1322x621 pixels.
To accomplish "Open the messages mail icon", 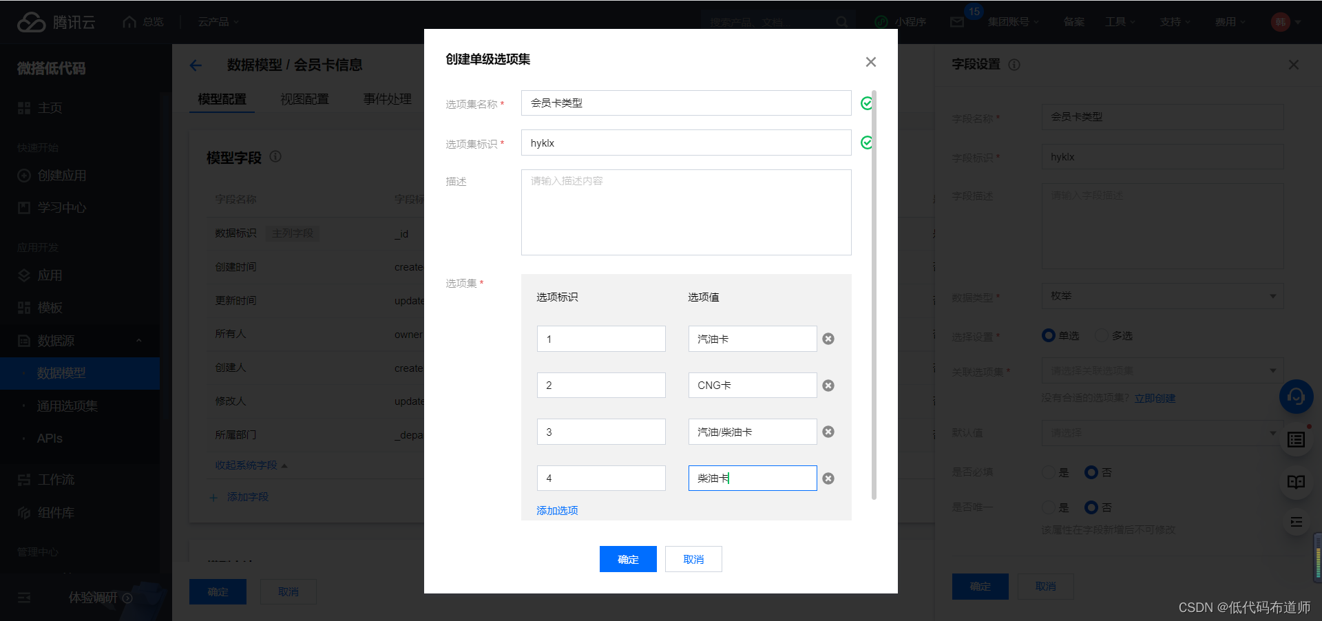I will tap(957, 22).
